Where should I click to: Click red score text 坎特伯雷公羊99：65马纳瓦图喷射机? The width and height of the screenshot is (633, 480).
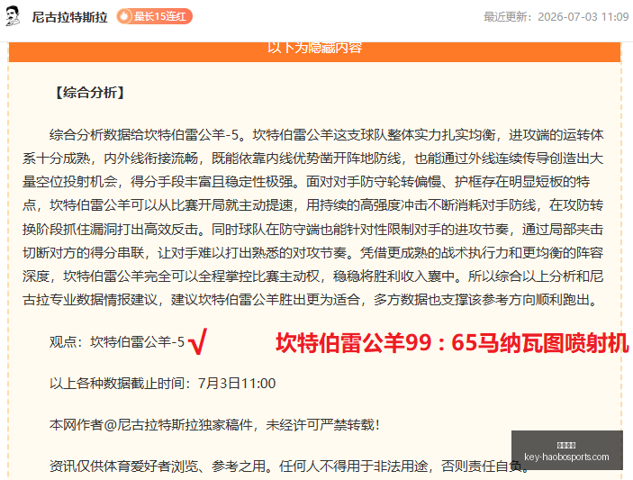pos(452,343)
